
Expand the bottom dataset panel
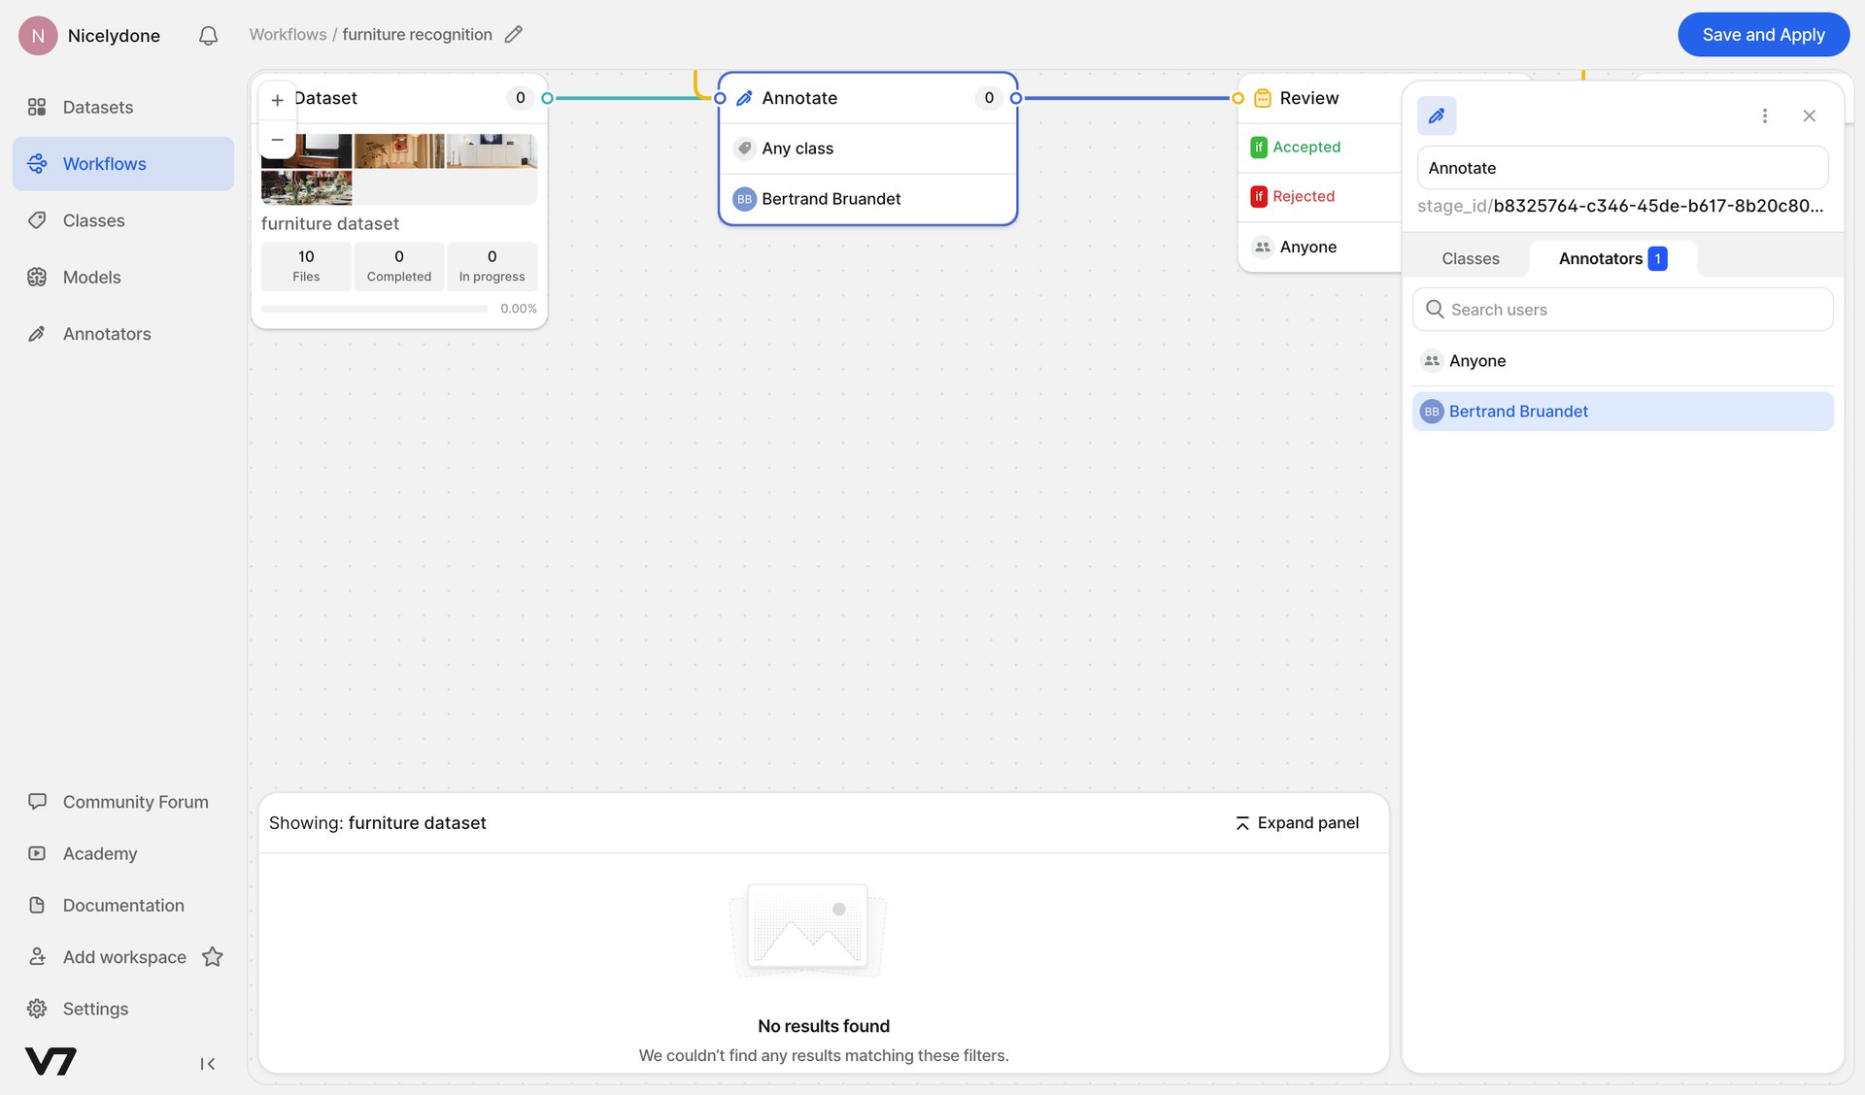click(1296, 822)
